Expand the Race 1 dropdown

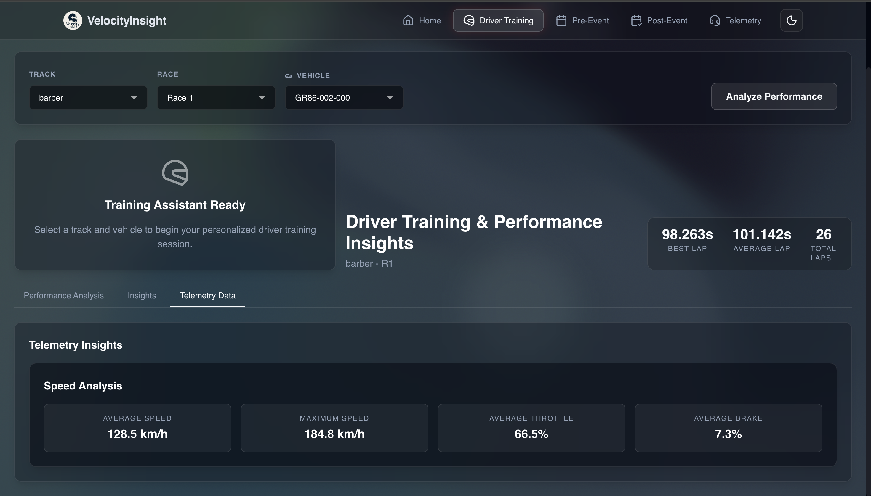[x=216, y=98]
